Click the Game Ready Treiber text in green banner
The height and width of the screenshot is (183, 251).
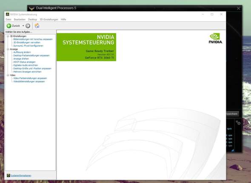[100, 51]
